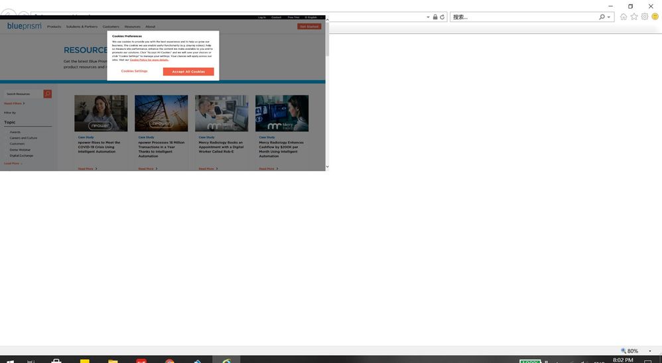
Task: Expand the address bar autocomplete dropdown arrow
Action: [x=428, y=17]
